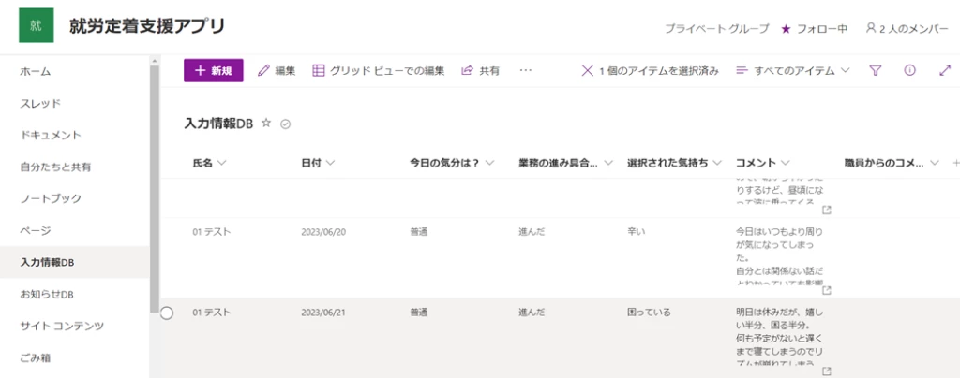Expand the comment in the 2023/06/21 row

tap(827, 371)
